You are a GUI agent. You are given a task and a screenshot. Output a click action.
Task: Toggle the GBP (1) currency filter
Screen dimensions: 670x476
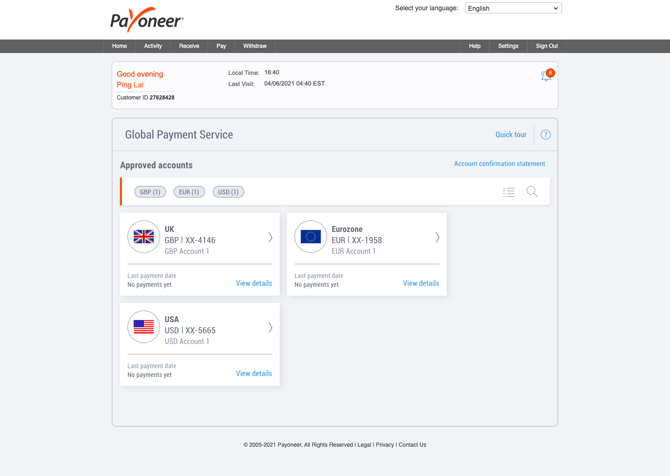[x=150, y=192]
